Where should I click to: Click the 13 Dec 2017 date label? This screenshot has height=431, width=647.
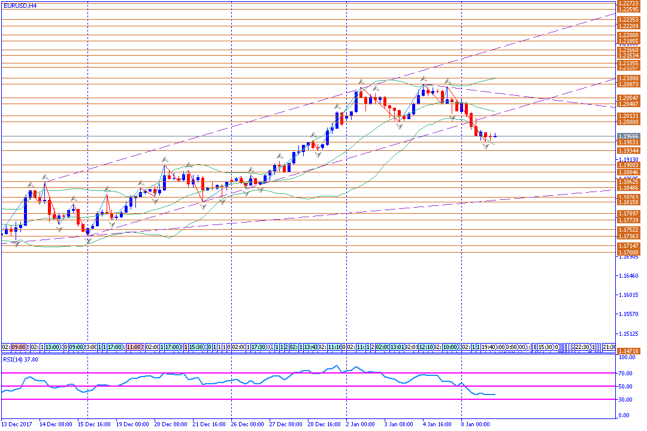pos(17,424)
